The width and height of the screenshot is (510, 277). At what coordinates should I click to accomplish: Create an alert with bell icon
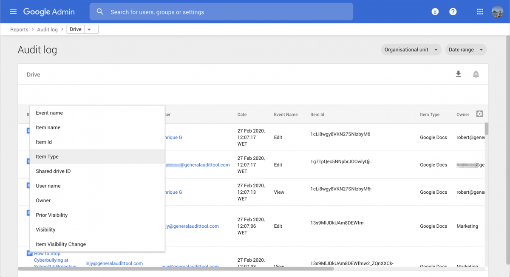tap(476, 74)
